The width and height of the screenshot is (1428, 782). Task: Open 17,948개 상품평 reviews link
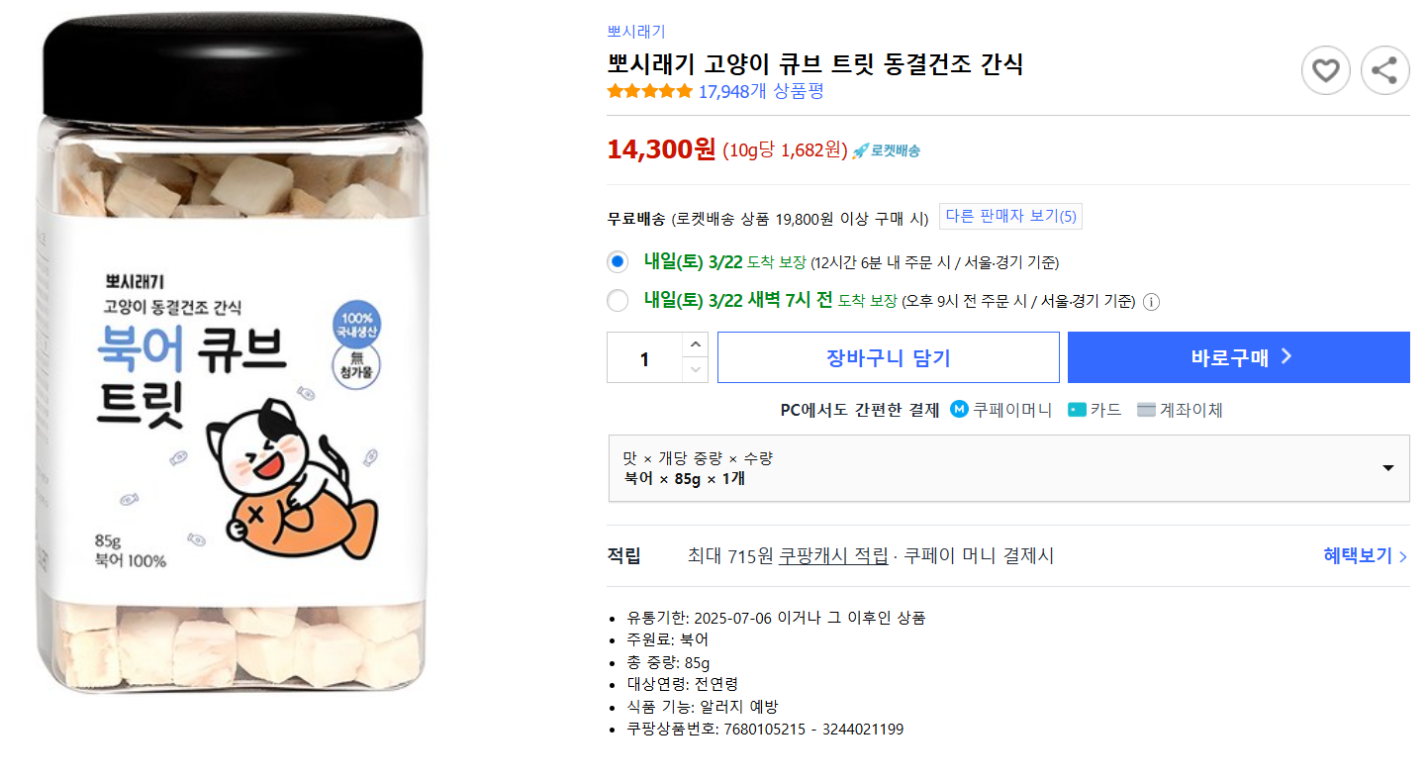click(760, 91)
